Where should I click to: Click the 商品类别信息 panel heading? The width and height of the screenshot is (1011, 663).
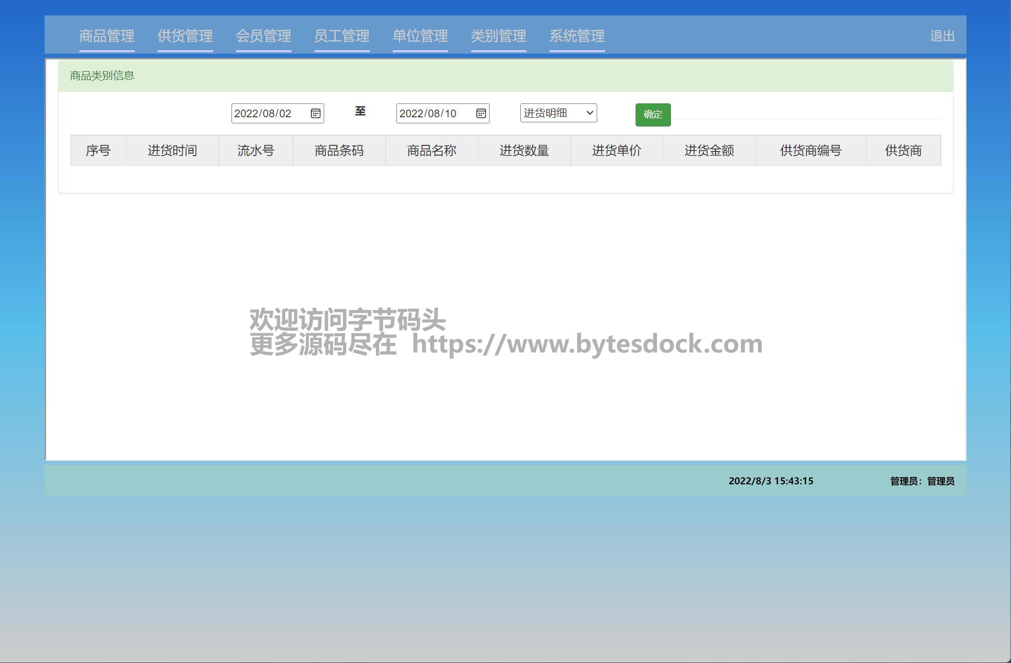pos(102,76)
